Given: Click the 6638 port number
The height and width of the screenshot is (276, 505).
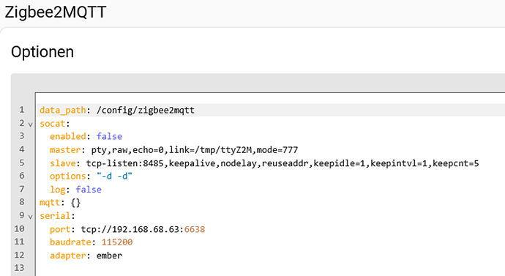Looking at the screenshot, I should [x=195, y=229].
